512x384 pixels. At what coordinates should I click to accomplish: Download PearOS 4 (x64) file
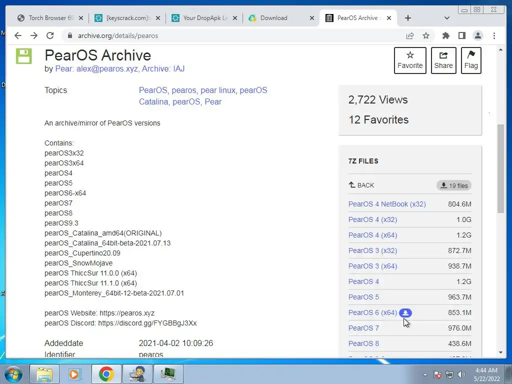pos(372,235)
